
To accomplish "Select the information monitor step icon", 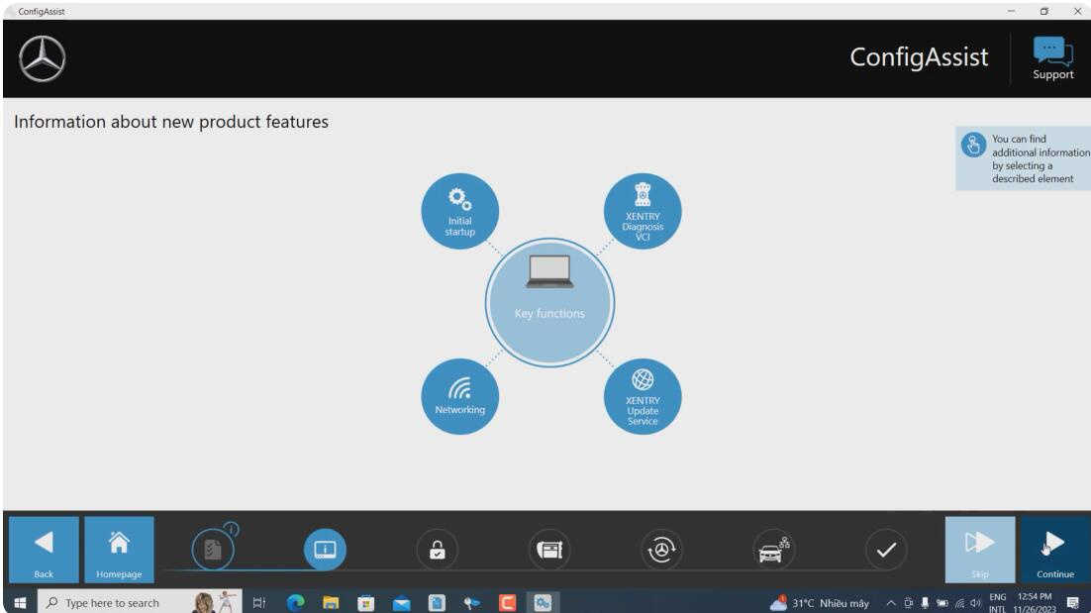I will 325,550.
